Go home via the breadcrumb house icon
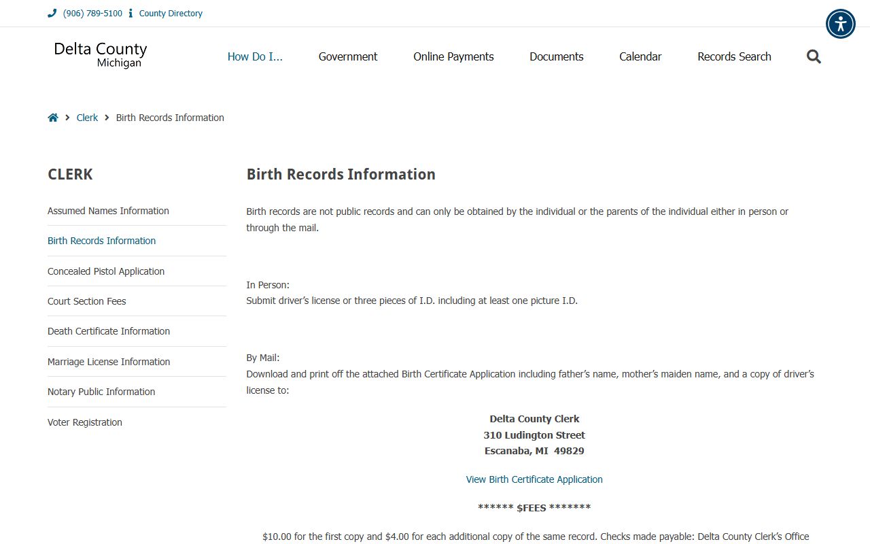Viewport: 870px width, 544px height. pos(53,118)
